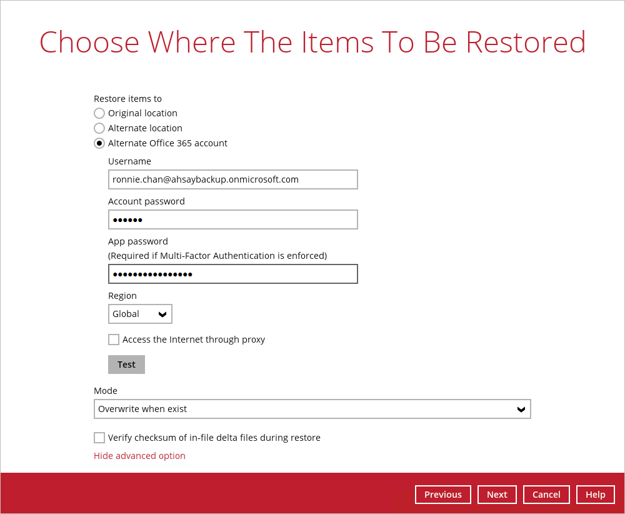Image resolution: width=625 pixels, height=514 pixels.
Task: Select Original location radio button
Action: (x=99, y=113)
